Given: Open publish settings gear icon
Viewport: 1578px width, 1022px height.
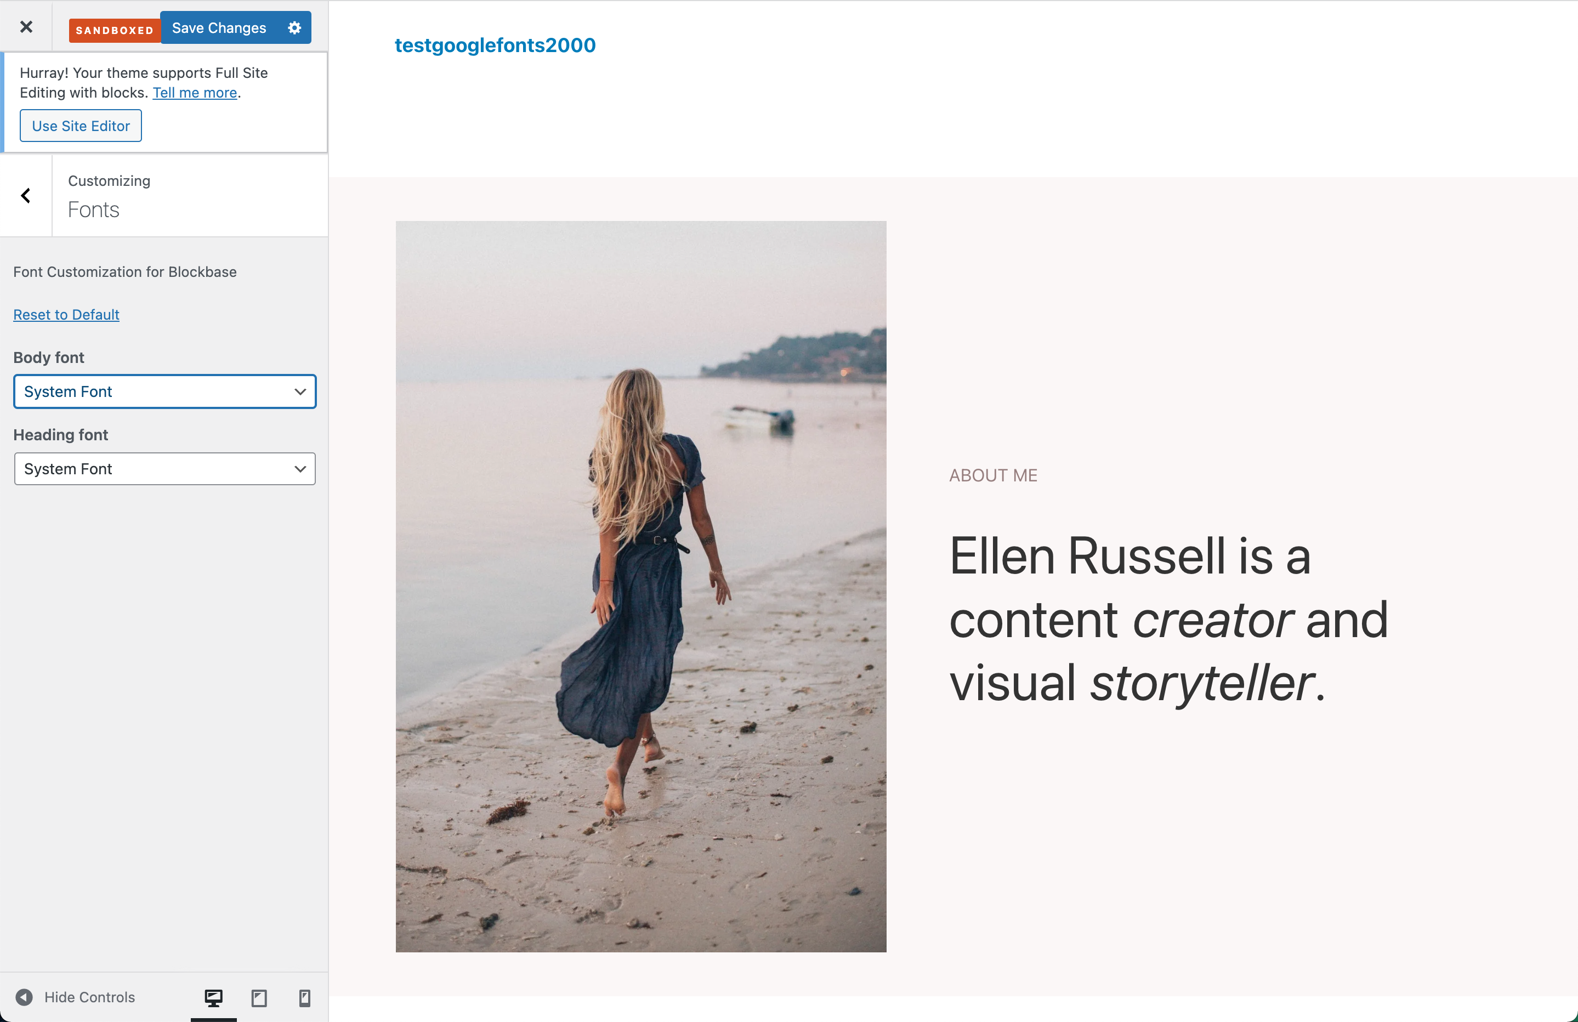Looking at the screenshot, I should coord(294,28).
